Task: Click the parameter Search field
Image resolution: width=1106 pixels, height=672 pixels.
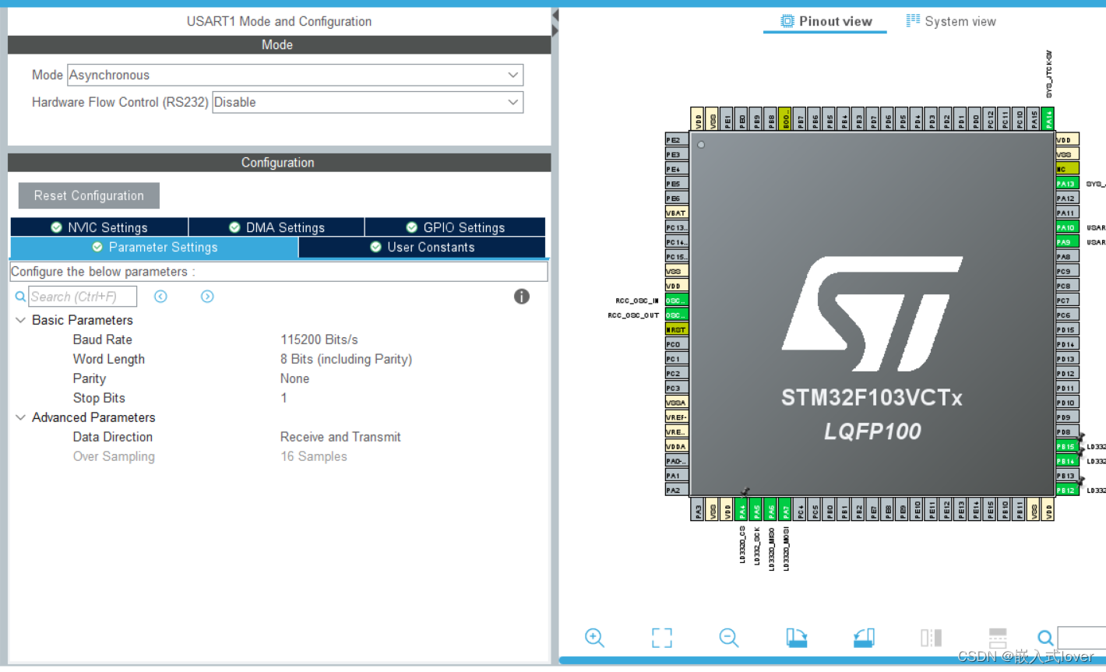Action: tap(83, 297)
